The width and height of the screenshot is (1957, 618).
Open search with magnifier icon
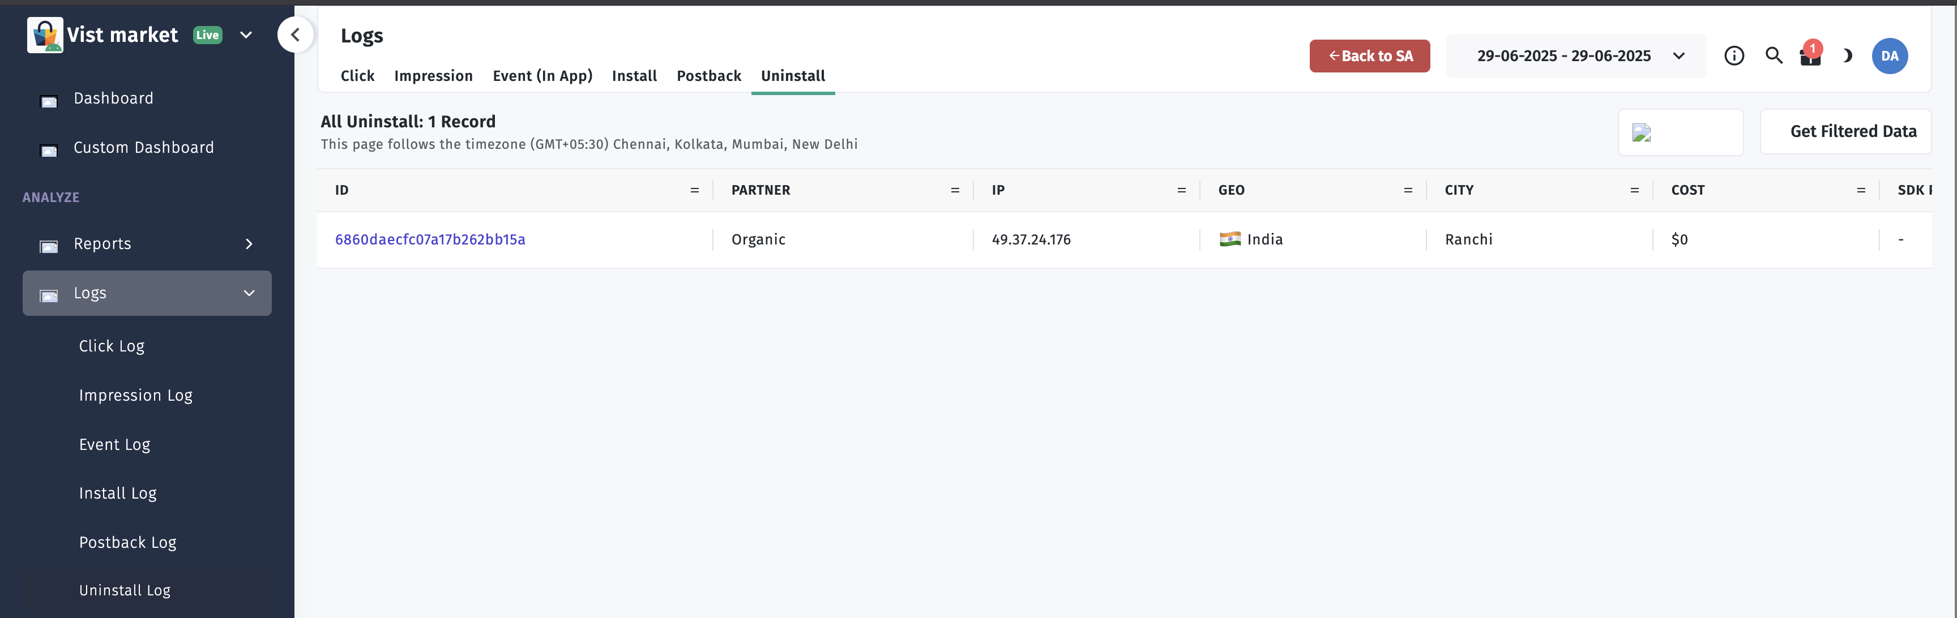(x=1773, y=55)
